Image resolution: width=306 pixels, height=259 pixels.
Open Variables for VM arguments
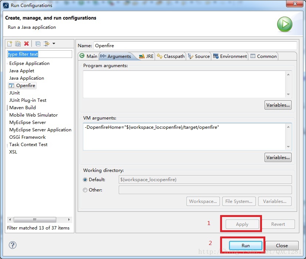[x=278, y=157]
